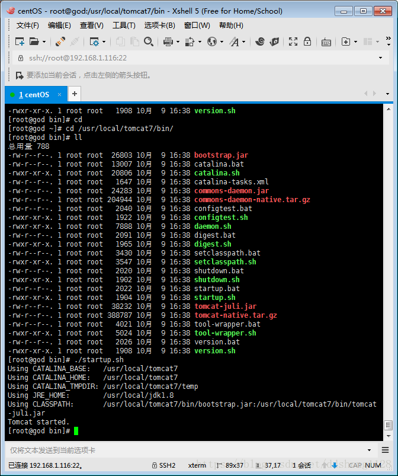Click the red 'bootstrap.jar' filename
This screenshot has width=398, height=476.
(x=221, y=155)
